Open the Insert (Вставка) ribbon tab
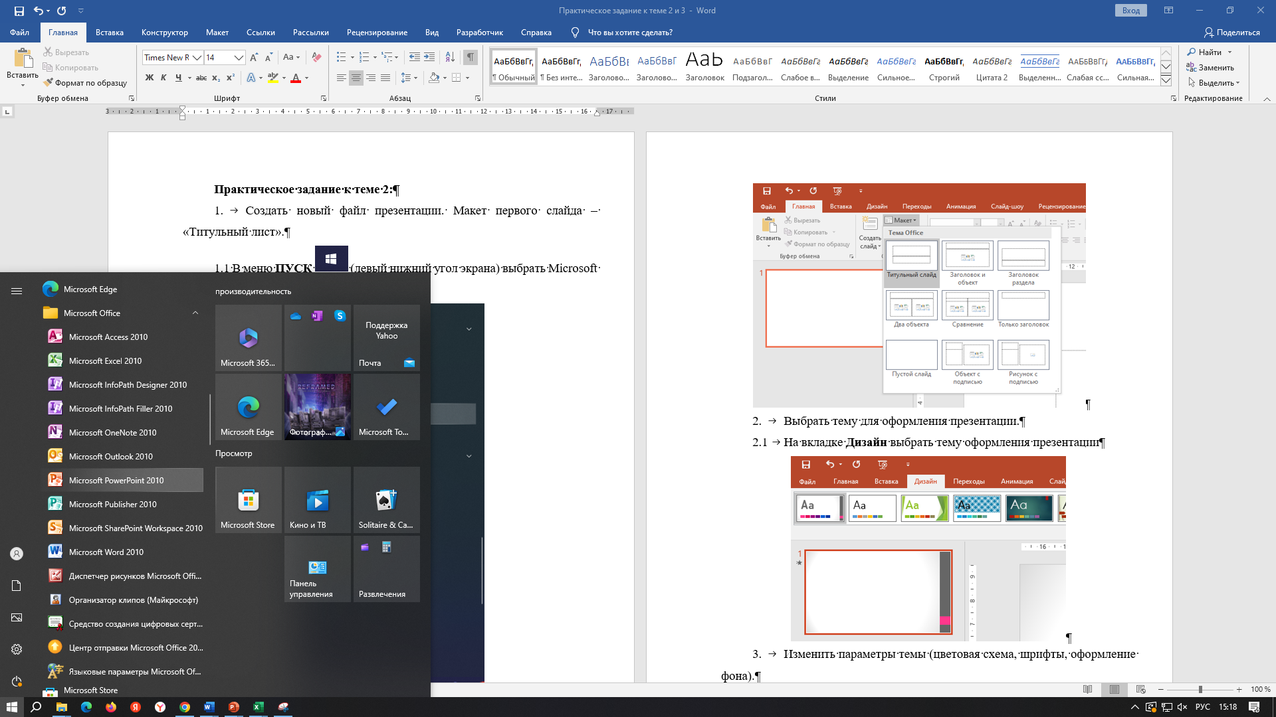 [x=110, y=32]
